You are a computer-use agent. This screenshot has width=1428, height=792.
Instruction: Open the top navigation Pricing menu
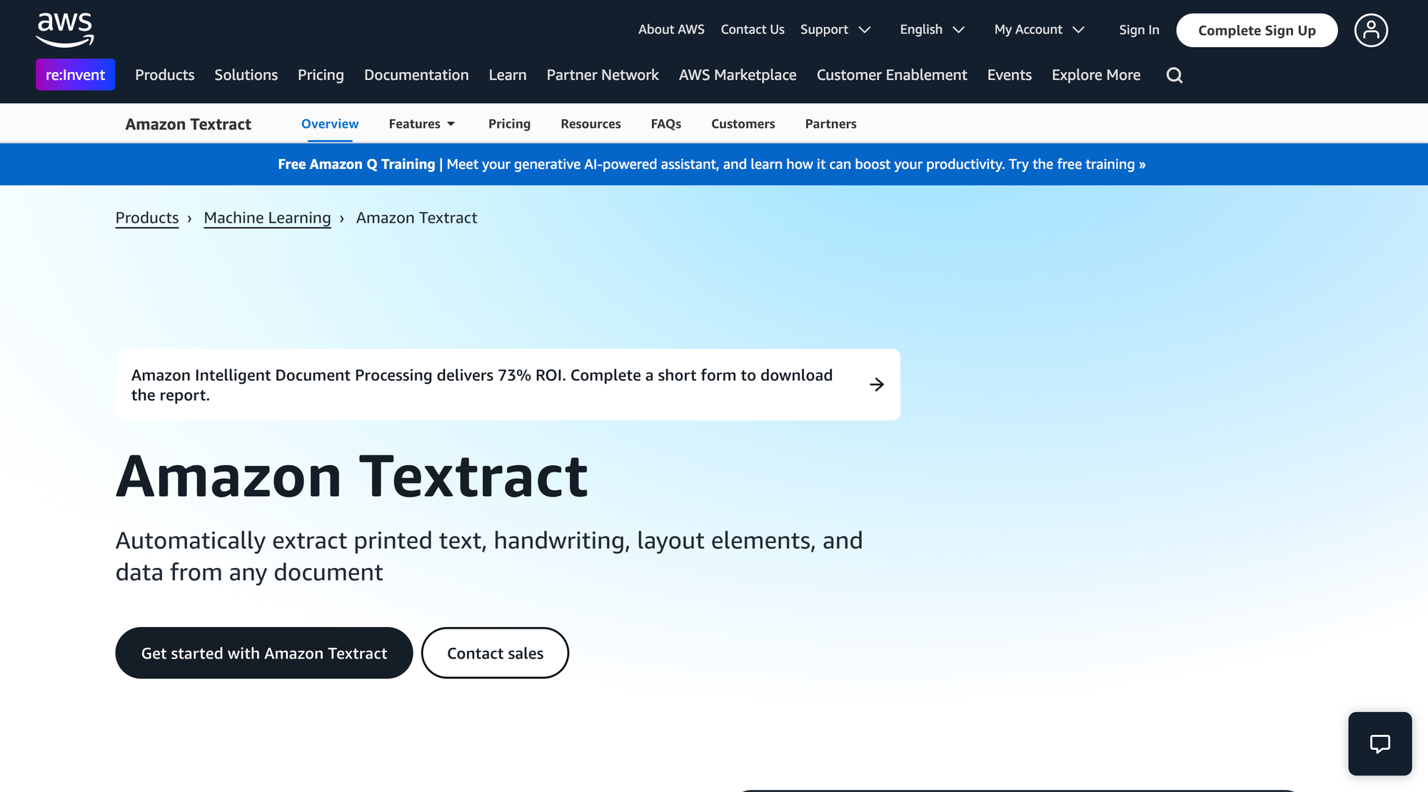click(x=321, y=75)
